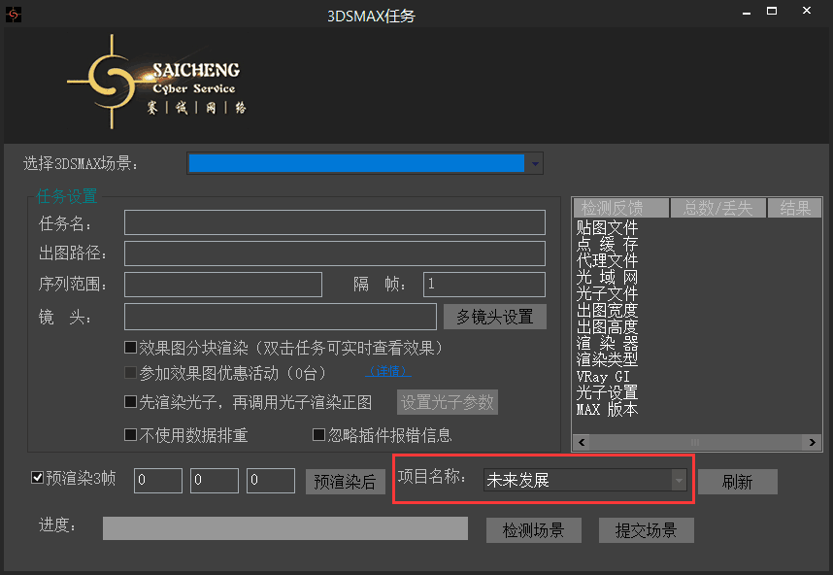Image resolution: width=833 pixels, height=575 pixels.
Task: Uncheck the 预渲染3帧 checkbox
Action: coord(39,478)
